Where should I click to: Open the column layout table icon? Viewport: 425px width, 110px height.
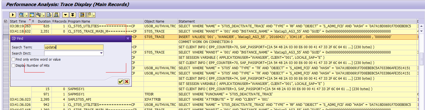pyautogui.click(x=32, y=15)
